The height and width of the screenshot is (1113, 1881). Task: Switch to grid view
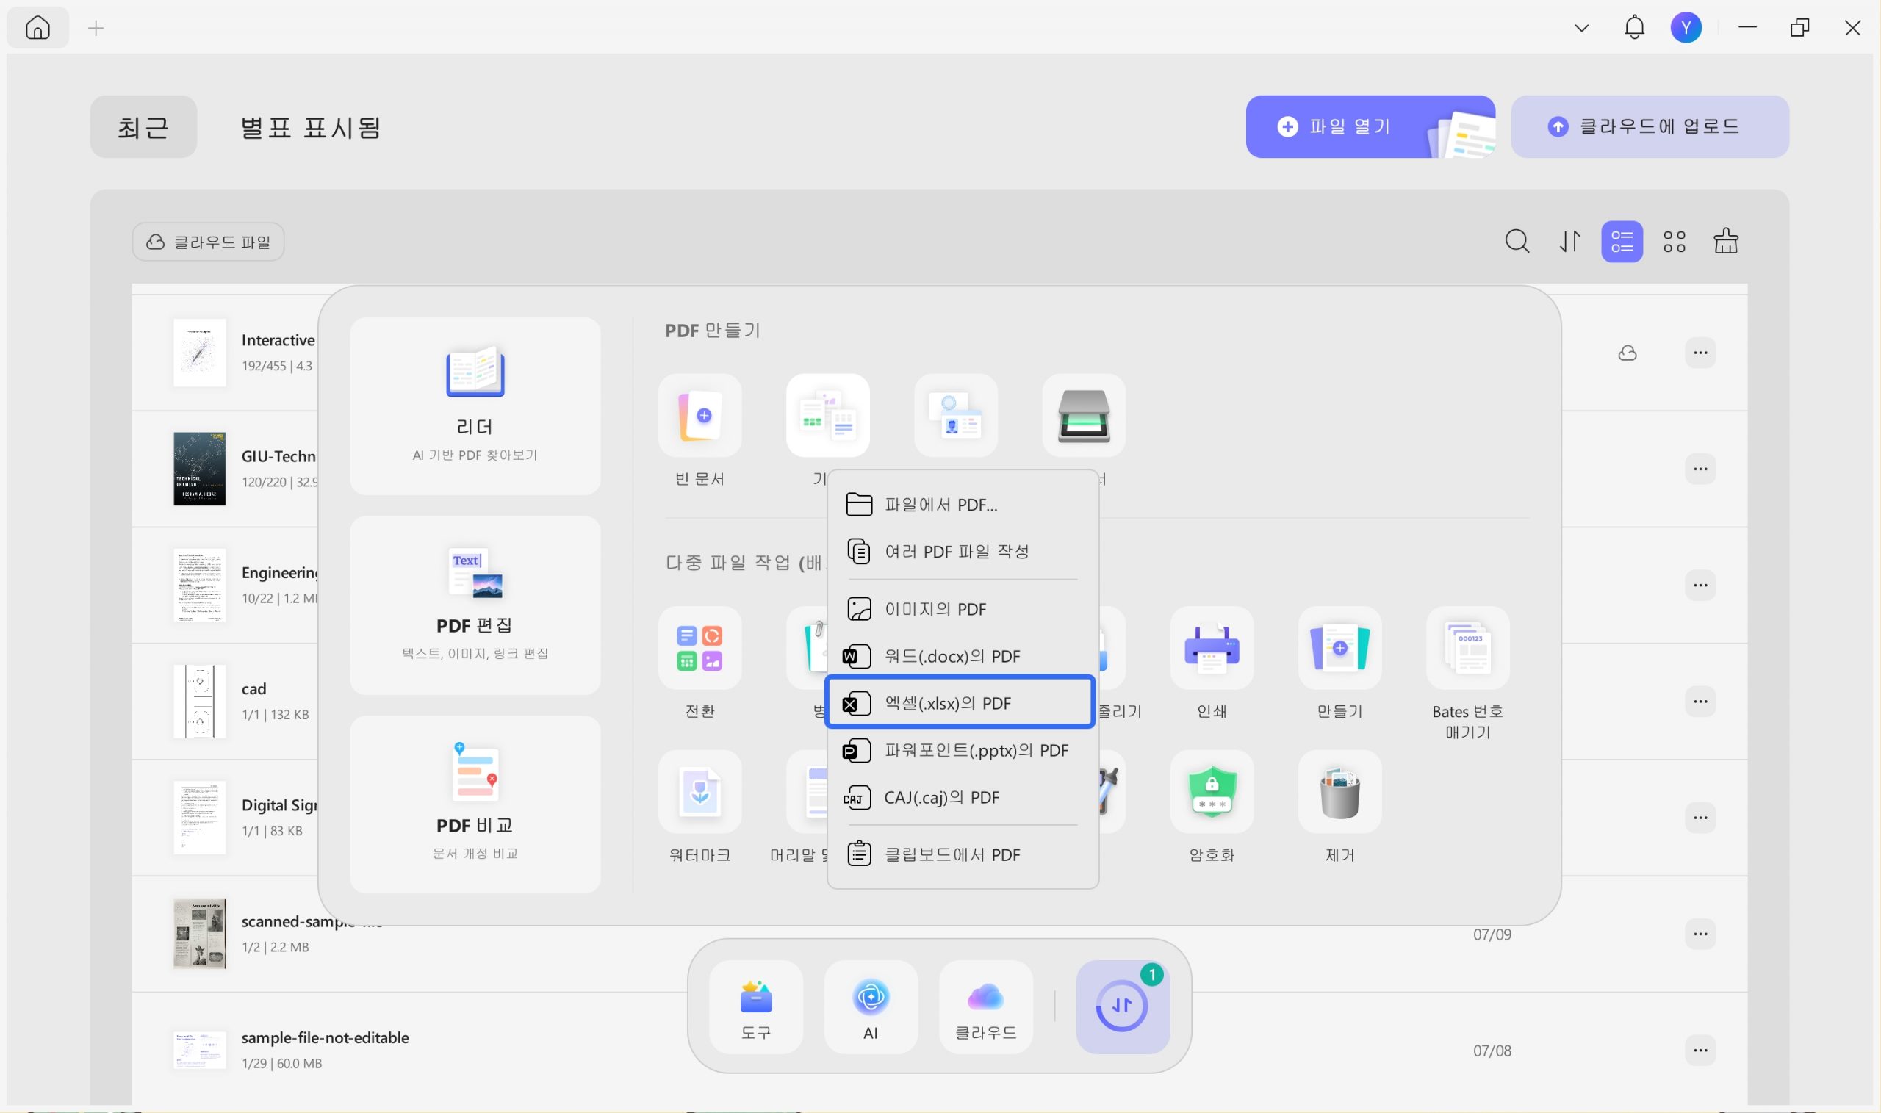click(x=1674, y=242)
